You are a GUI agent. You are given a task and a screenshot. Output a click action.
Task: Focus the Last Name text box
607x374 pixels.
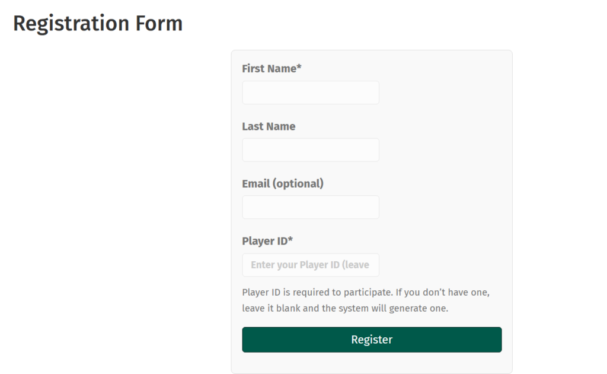point(310,150)
